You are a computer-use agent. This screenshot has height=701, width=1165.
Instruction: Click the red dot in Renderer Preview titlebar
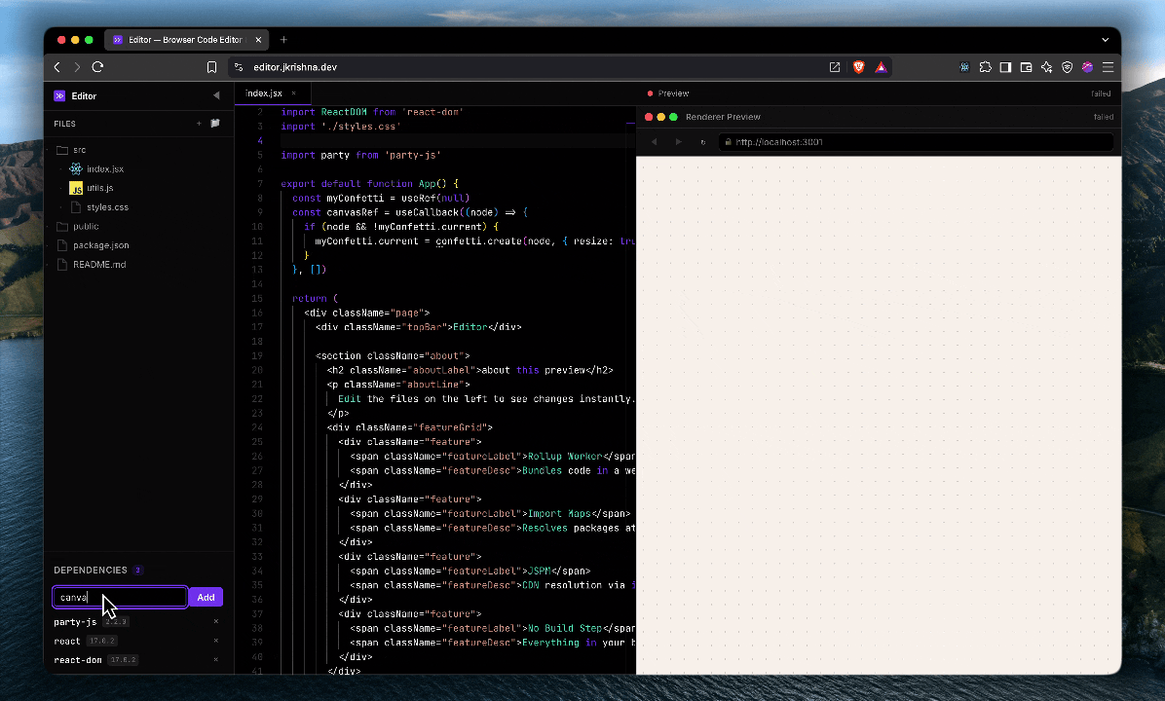click(649, 117)
